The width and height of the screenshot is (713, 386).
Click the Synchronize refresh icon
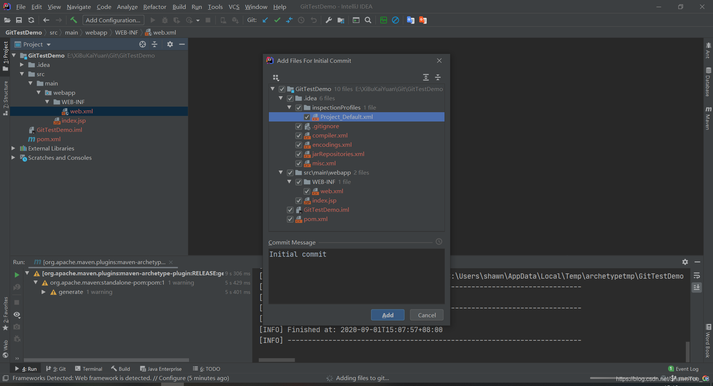tap(31, 20)
